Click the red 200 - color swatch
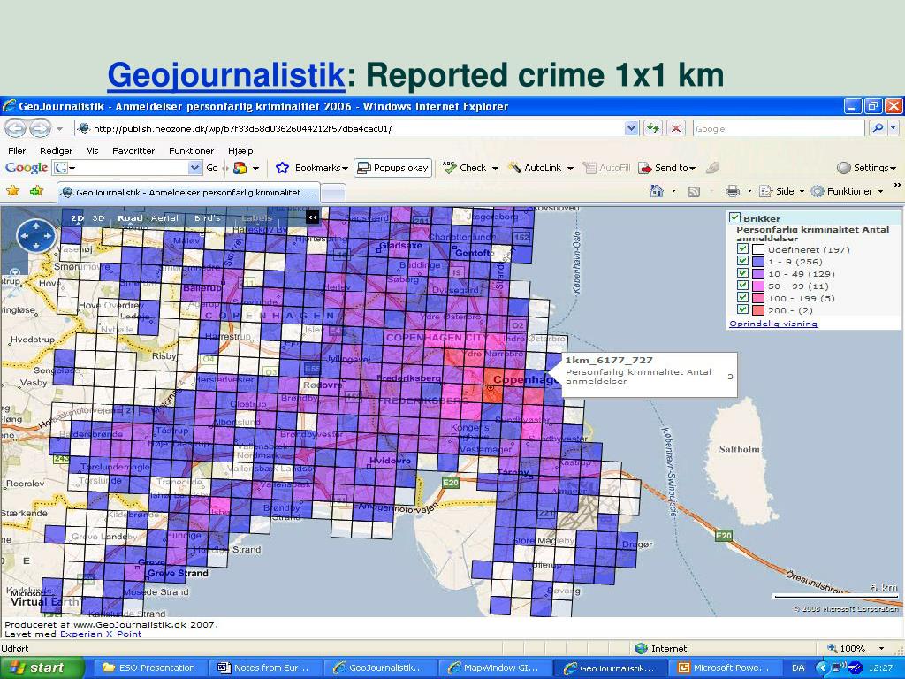The height and width of the screenshot is (679, 905). pyautogui.click(x=758, y=310)
